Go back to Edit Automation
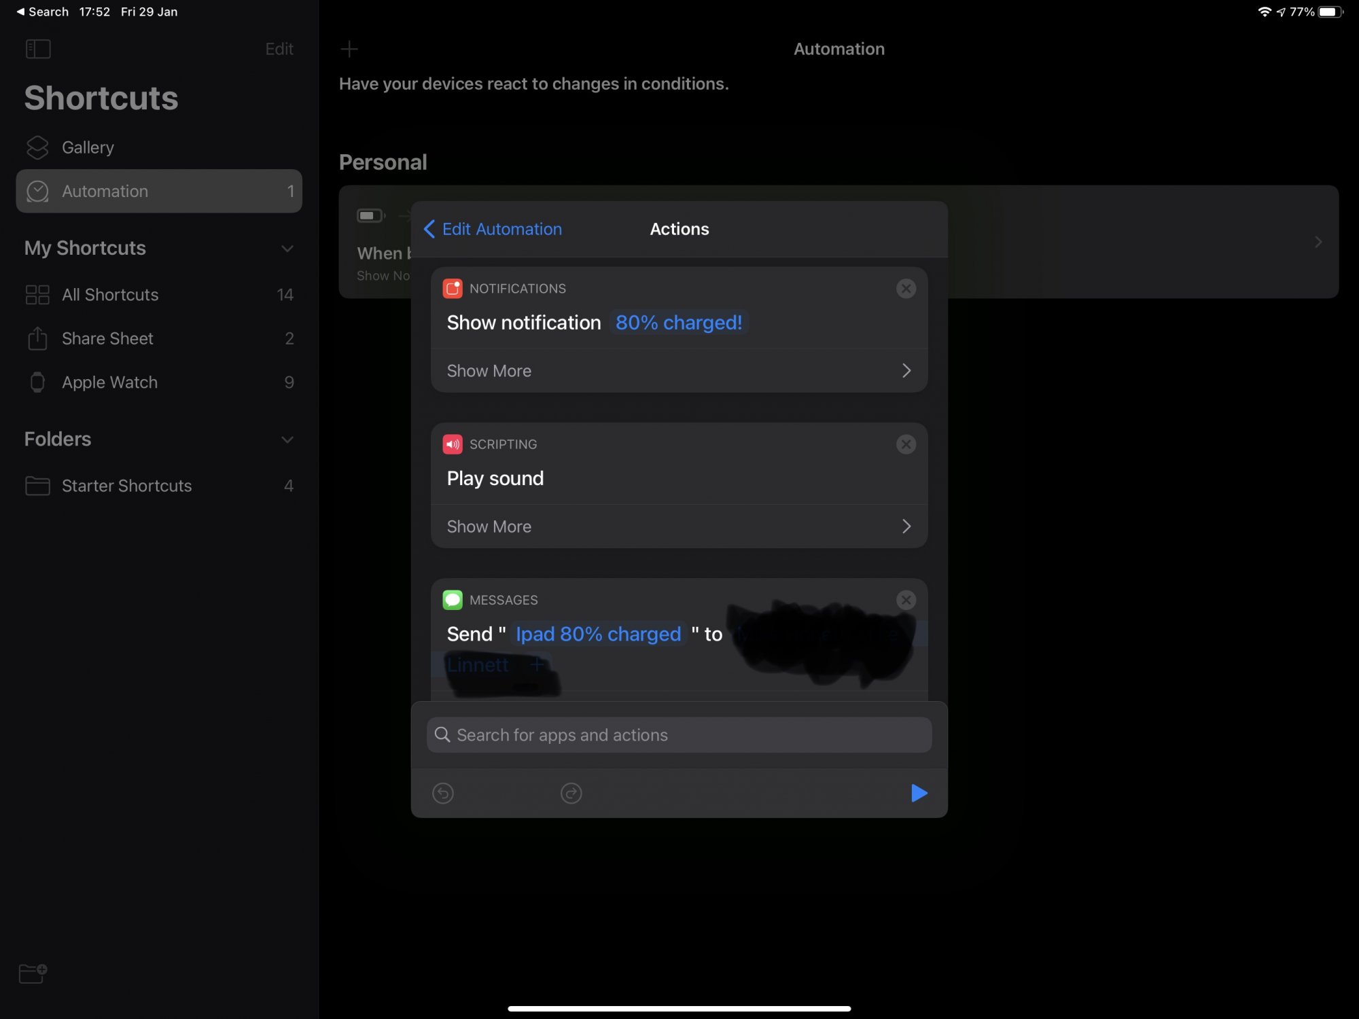 pyautogui.click(x=493, y=229)
